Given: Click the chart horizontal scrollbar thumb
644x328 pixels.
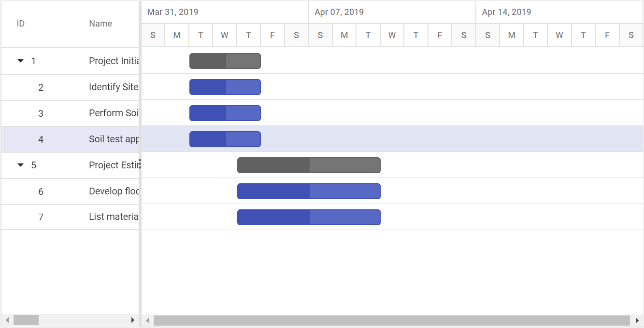Looking at the screenshot, I should [x=392, y=321].
